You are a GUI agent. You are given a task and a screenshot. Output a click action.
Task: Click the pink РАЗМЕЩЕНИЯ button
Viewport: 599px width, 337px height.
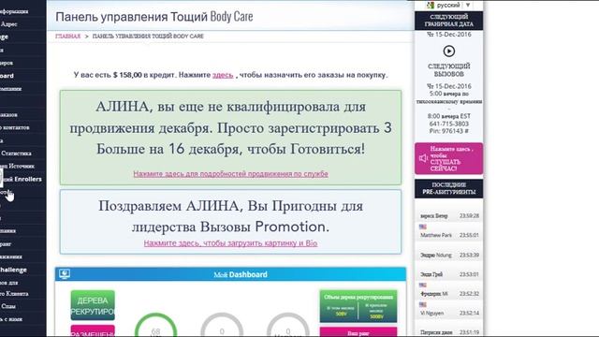93,331
